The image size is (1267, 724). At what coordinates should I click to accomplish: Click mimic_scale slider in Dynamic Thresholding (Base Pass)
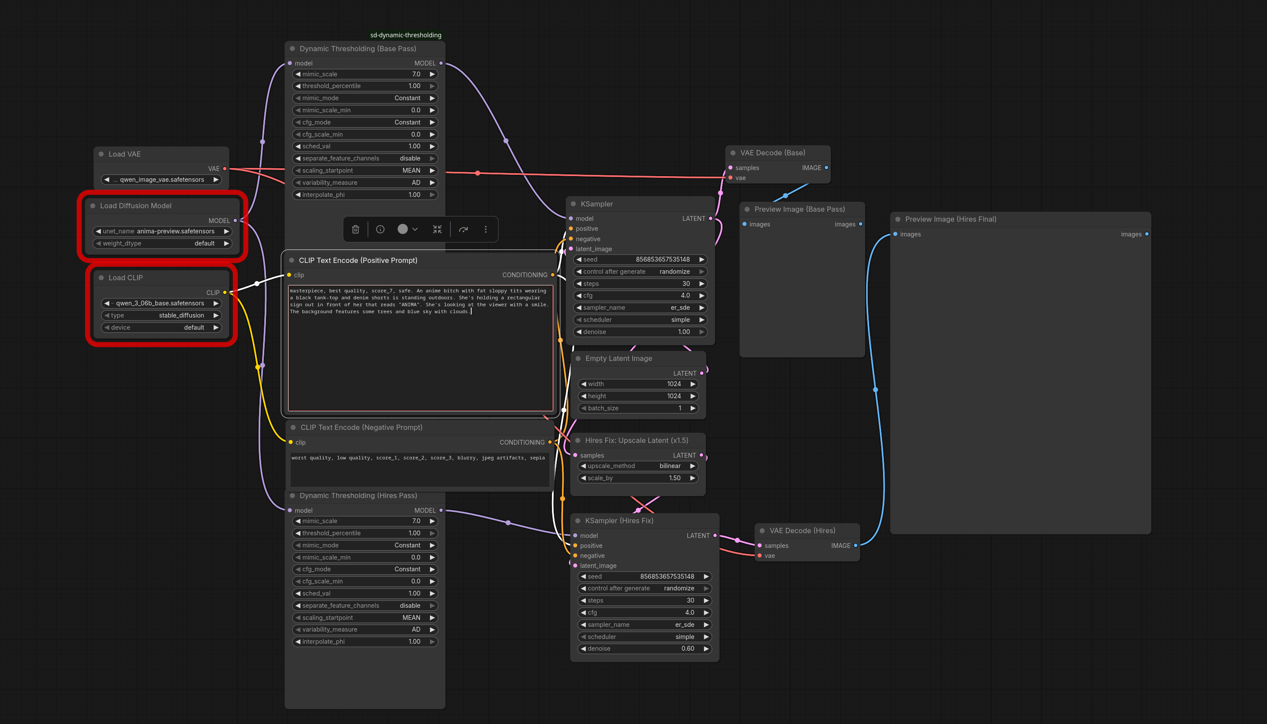pyautogui.click(x=365, y=75)
